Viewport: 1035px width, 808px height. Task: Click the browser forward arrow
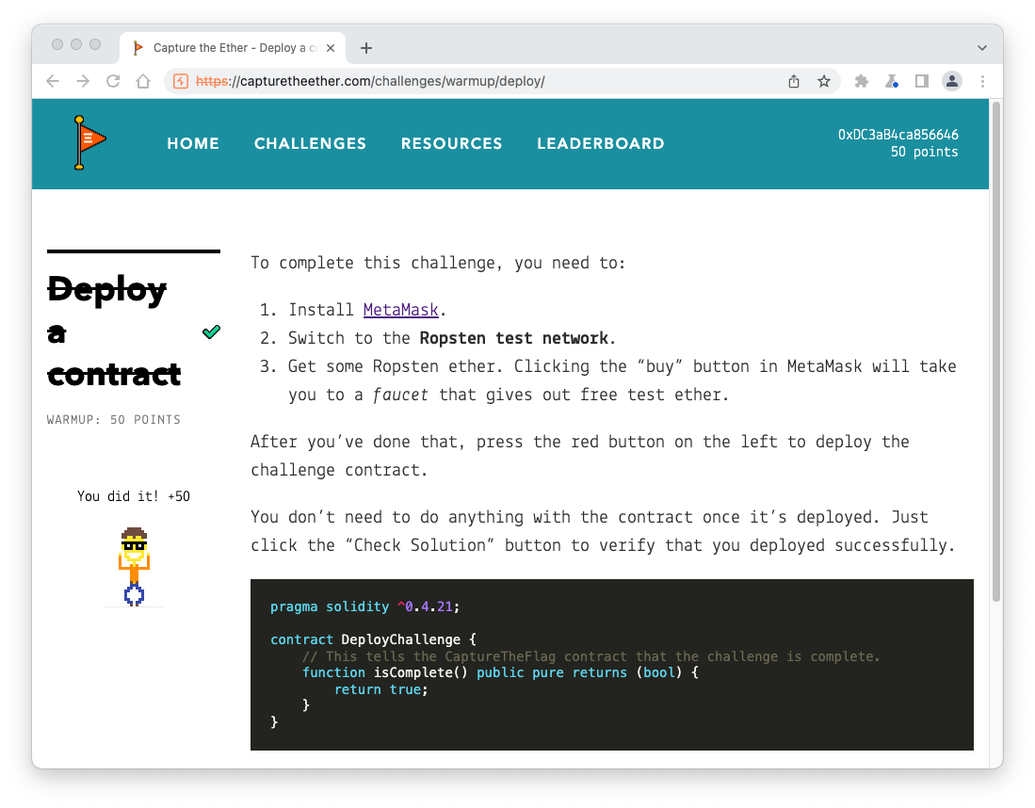[83, 81]
